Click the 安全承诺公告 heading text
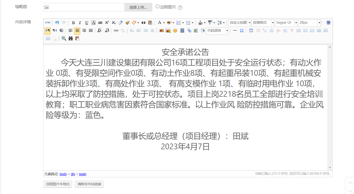Viewport: 354px width, 194px height. tap(185, 52)
